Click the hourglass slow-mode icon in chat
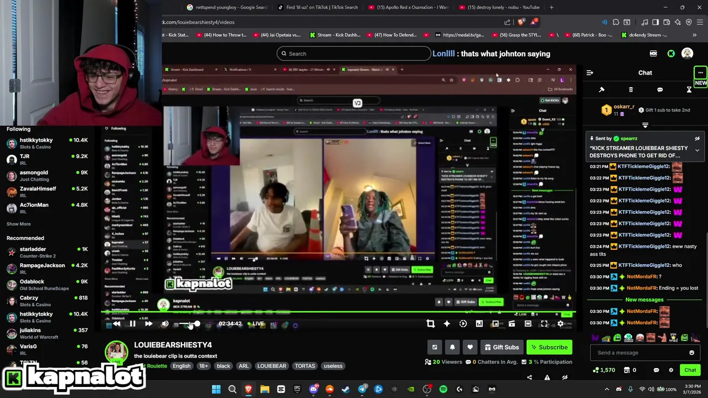Screen dimensions: 708x398 689,90
